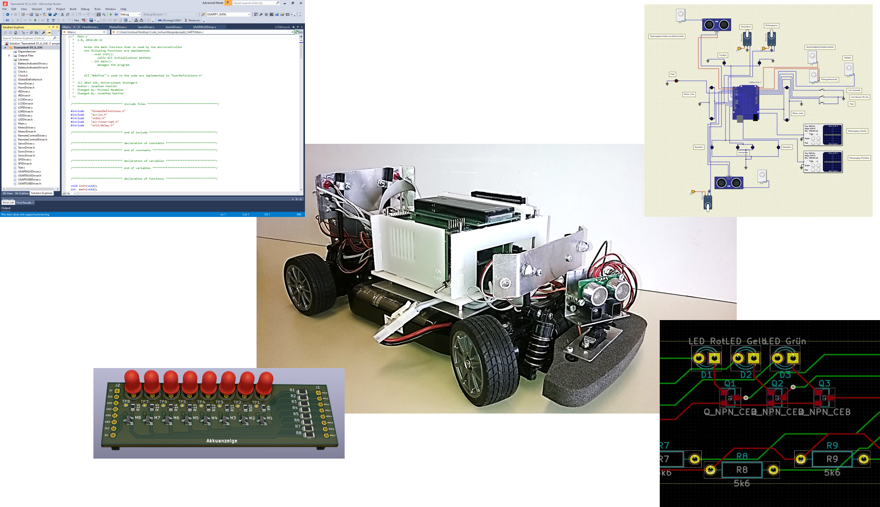Toggle the Advanced Mode filter button
Viewport: 880px width, 507px height.
228,3
